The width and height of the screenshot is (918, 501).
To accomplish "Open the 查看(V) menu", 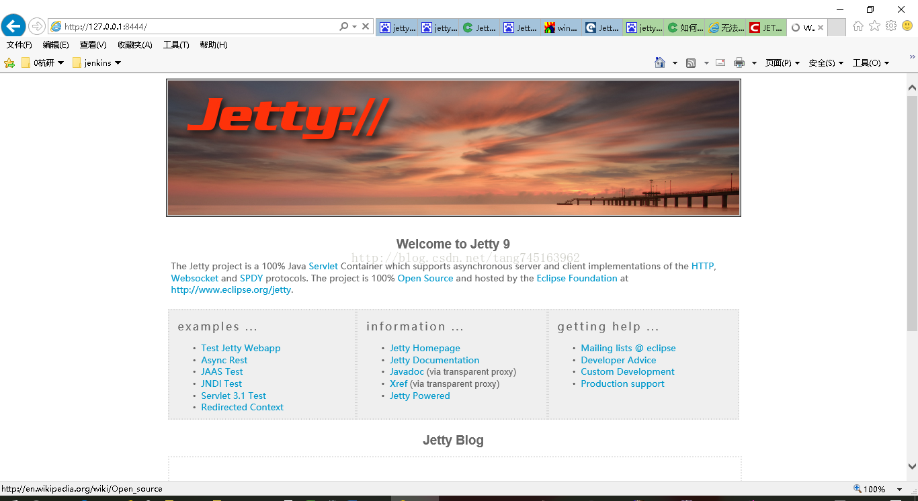I will [x=93, y=45].
